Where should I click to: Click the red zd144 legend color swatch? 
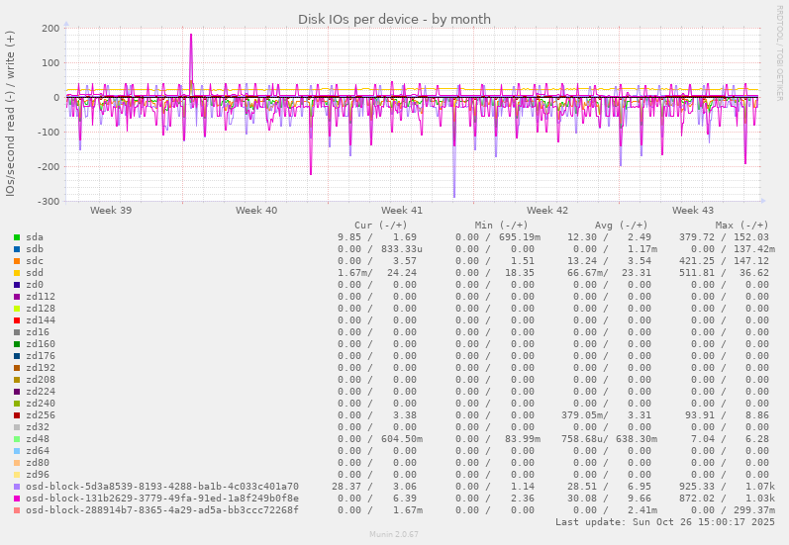tap(17, 320)
